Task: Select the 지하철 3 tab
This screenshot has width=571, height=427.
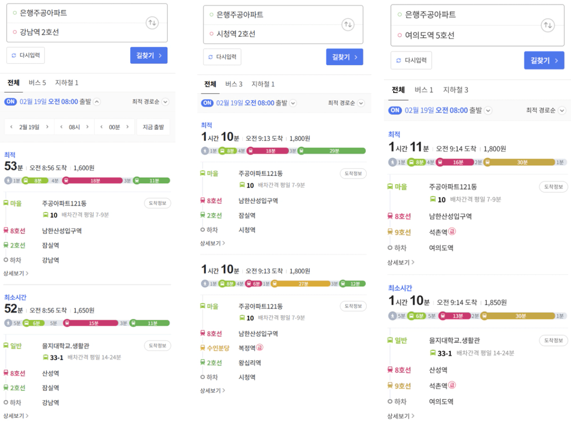Action: (x=455, y=90)
